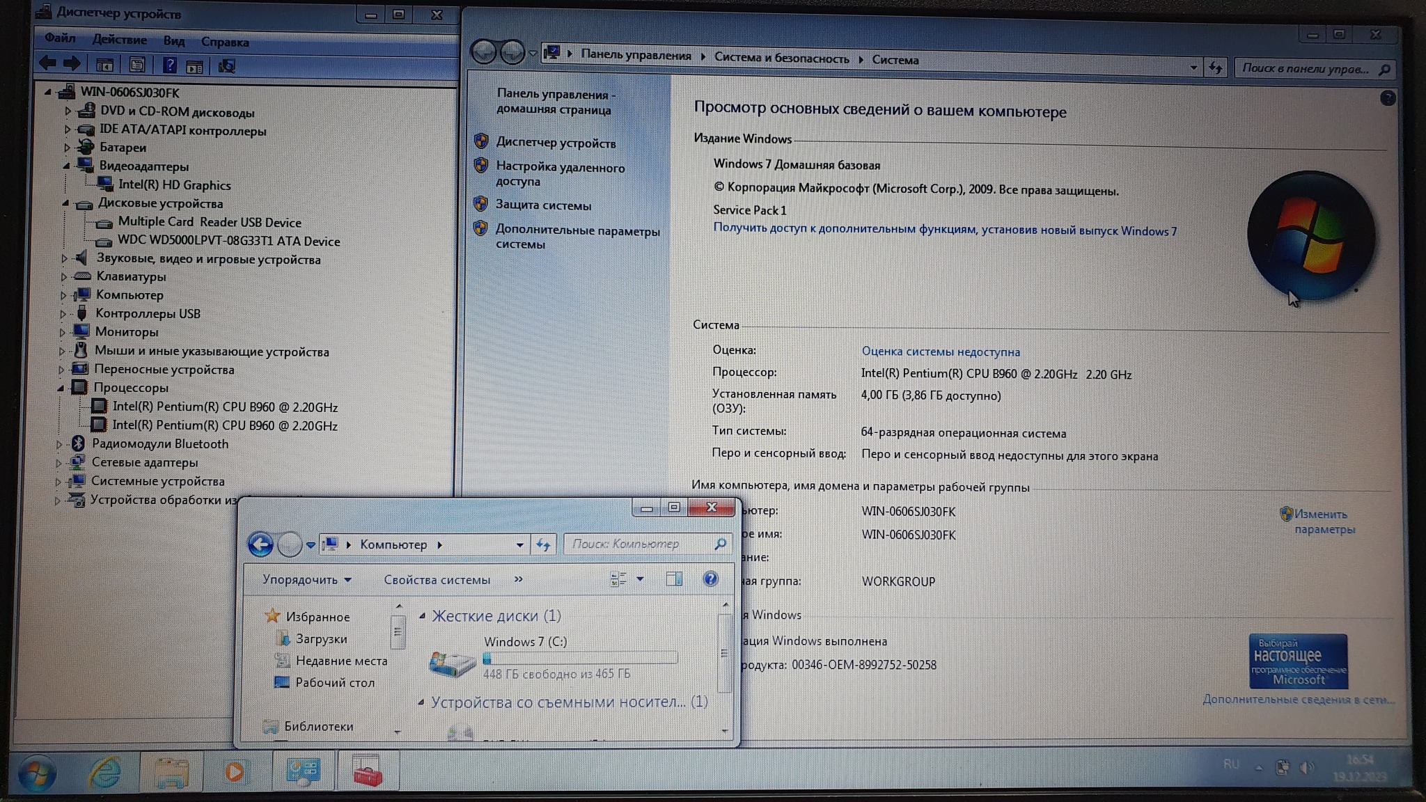
Task: Open Internet Explorer from the taskbar
Action: (104, 772)
